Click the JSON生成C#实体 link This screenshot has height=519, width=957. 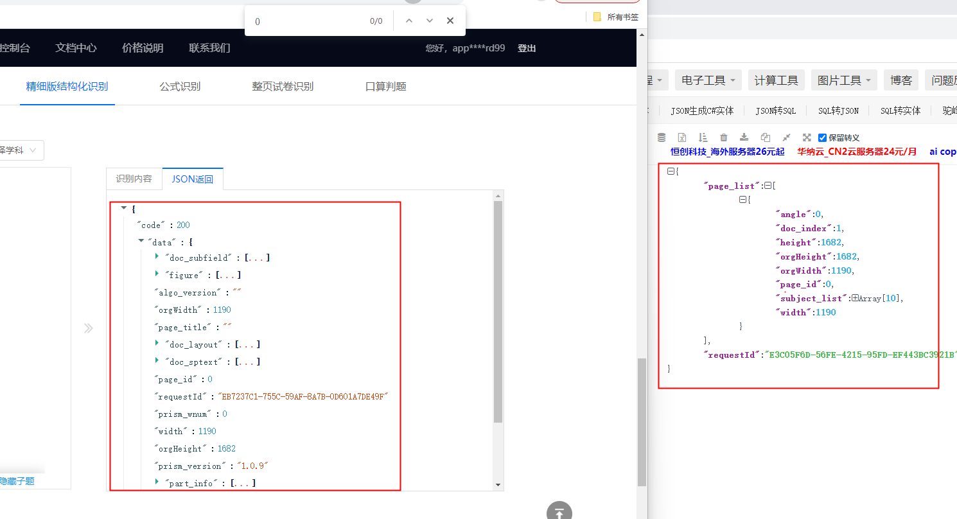click(x=702, y=110)
